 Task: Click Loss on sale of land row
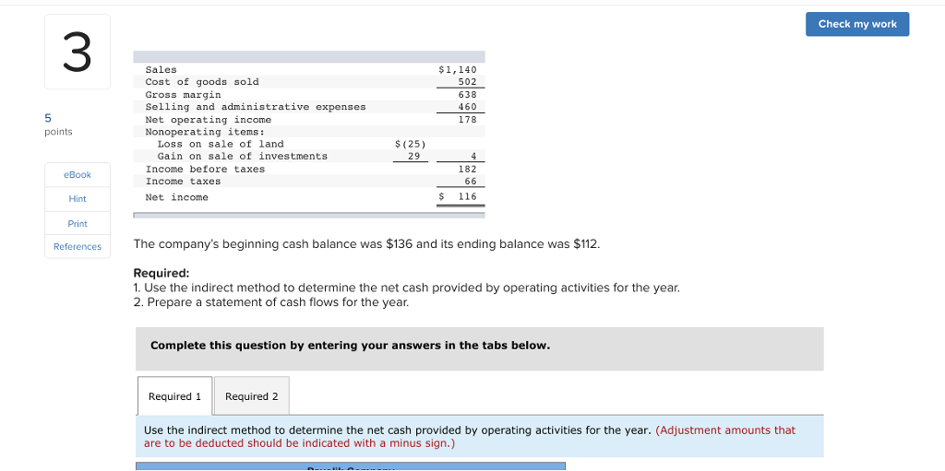308,144
